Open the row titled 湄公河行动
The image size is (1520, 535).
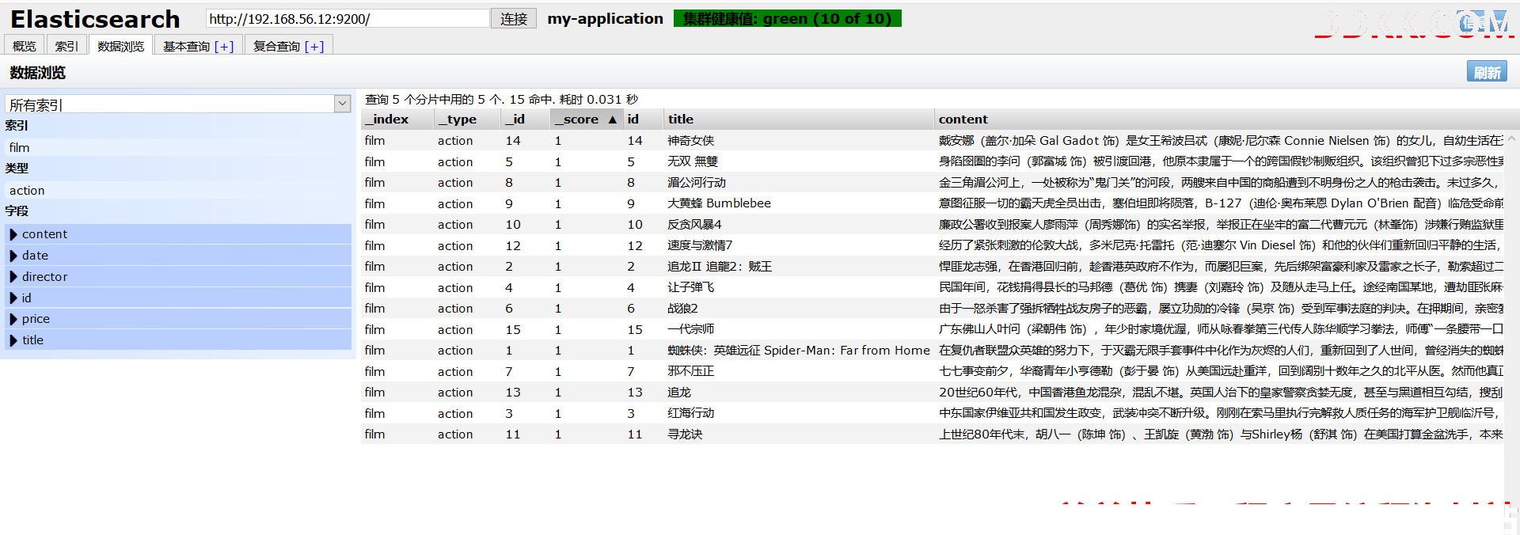pos(933,183)
